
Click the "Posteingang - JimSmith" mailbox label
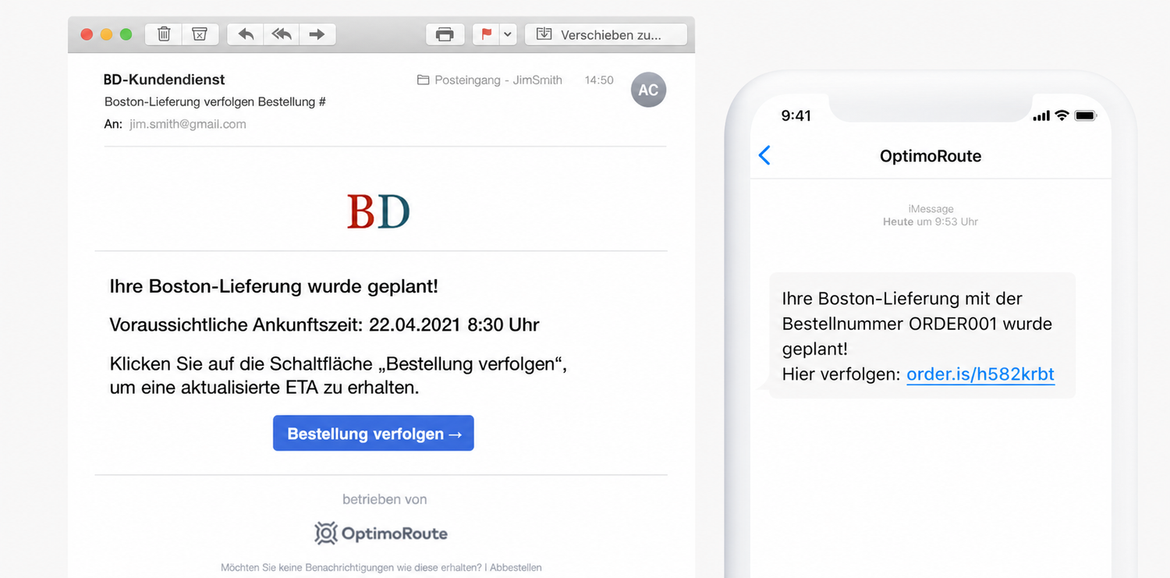click(x=498, y=80)
